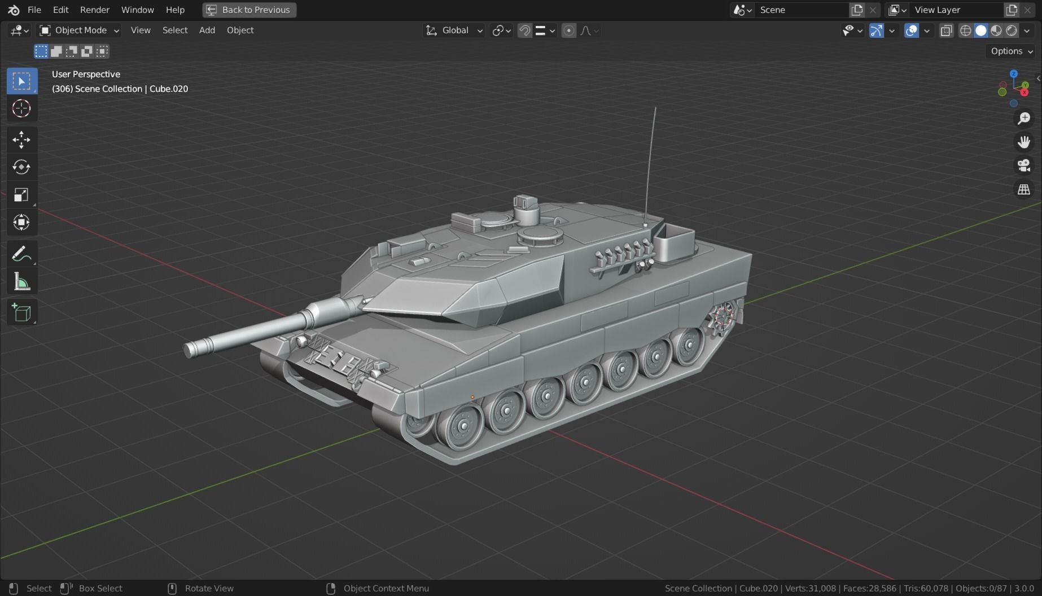Image resolution: width=1042 pixels, height=596 pixels.
Task: Open the viewport Select menu
Action: pyautogui.click(x=175, y=30)
